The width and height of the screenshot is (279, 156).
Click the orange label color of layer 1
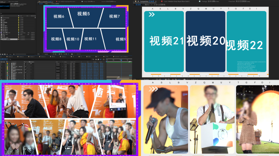7,63
